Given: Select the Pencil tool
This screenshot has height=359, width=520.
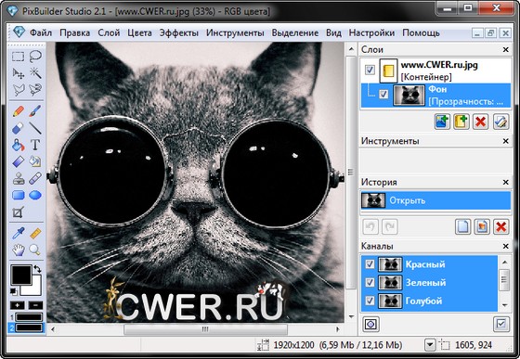Looking at the screenshot, I should click(18, 111).
